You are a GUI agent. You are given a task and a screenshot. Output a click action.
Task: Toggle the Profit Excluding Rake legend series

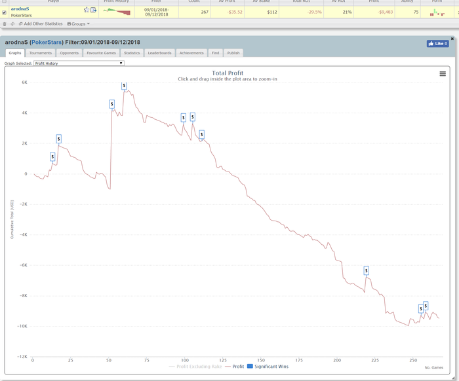coord(195,367)
